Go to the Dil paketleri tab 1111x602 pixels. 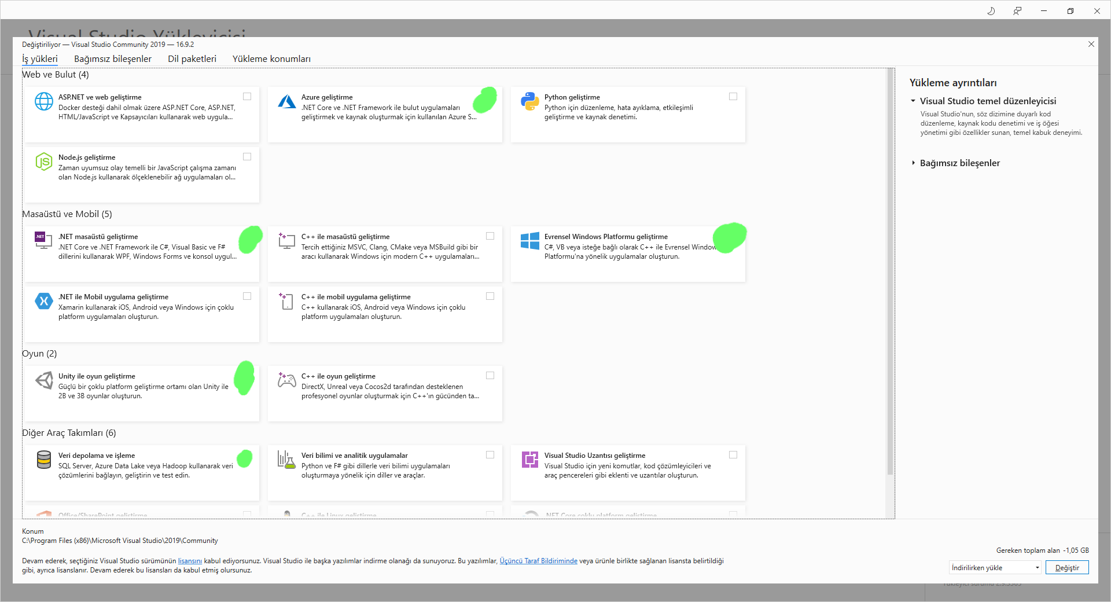pos(192,59)
